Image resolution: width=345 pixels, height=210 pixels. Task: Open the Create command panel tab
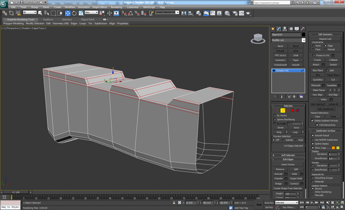(273, 29)
